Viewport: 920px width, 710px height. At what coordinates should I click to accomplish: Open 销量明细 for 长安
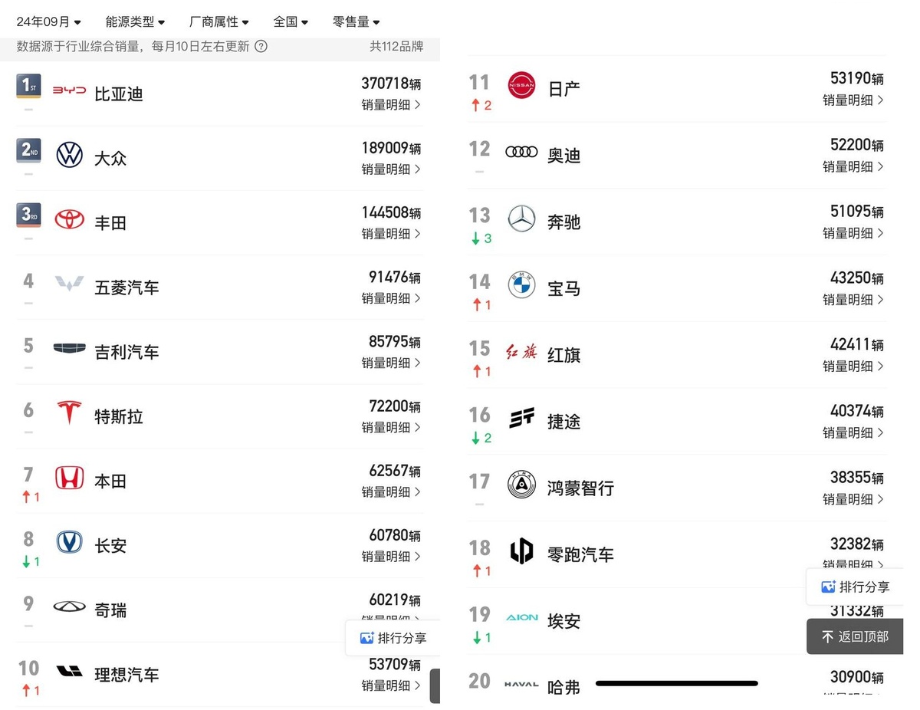(x=391, y=556)
